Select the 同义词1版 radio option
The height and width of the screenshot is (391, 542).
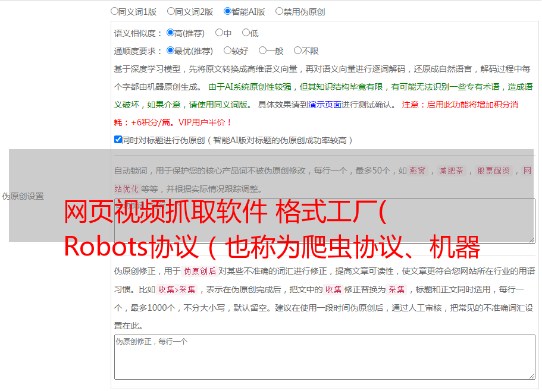coord(114,11)
